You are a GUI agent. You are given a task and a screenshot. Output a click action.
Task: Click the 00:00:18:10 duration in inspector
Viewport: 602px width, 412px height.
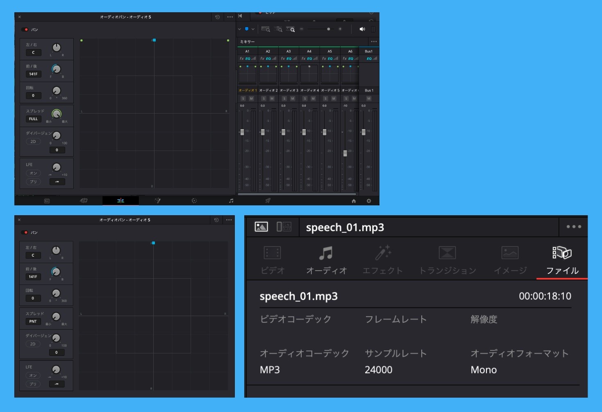[545, 296]
